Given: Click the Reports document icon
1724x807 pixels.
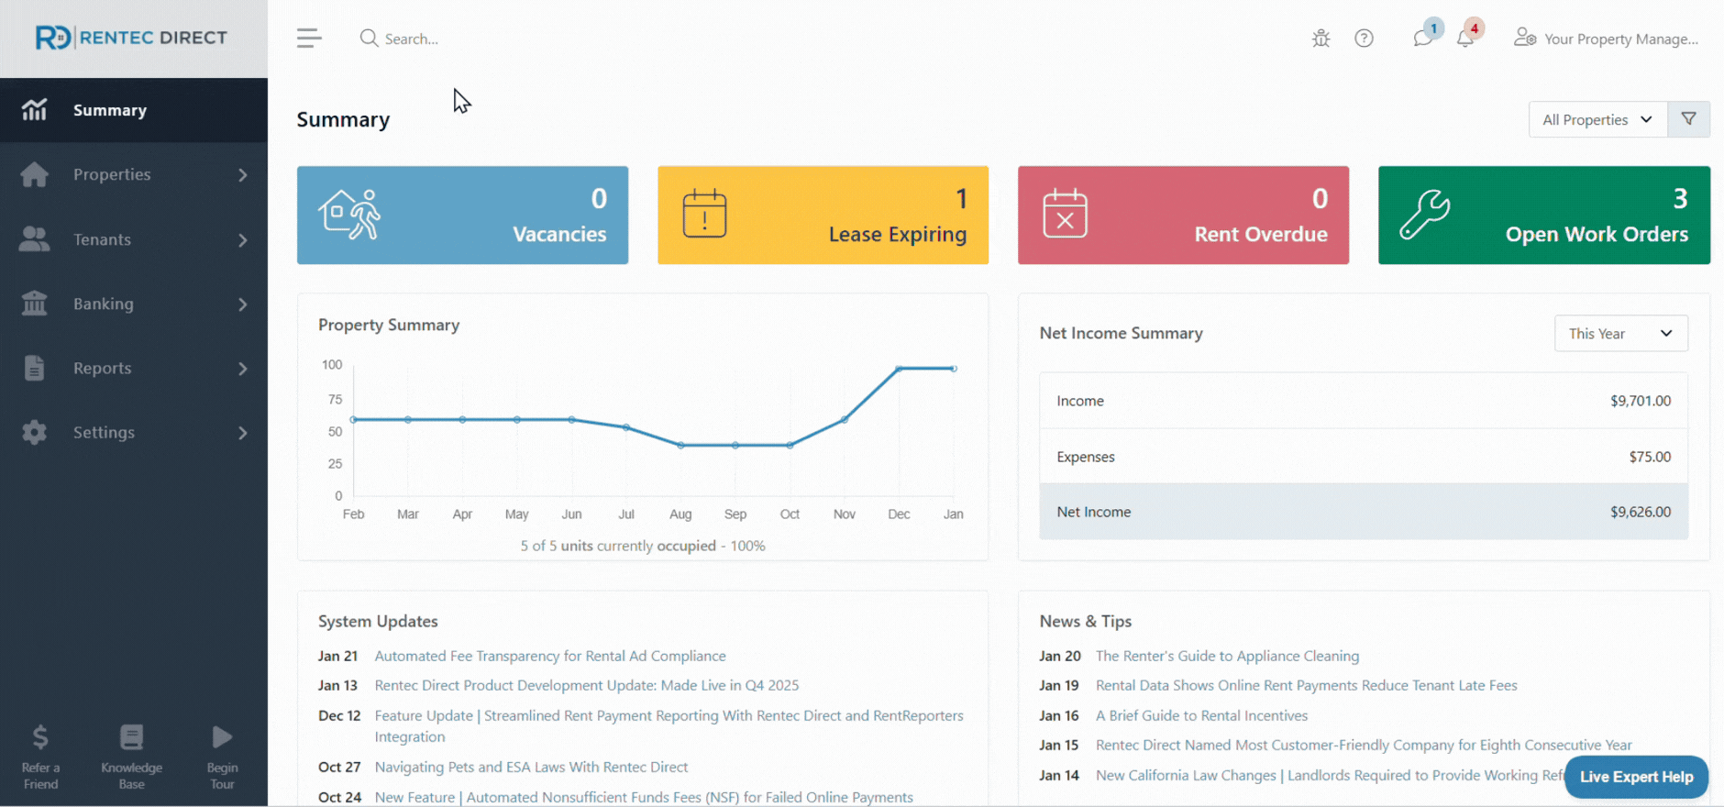Looking at the screenshot, I should click(34, 368).
